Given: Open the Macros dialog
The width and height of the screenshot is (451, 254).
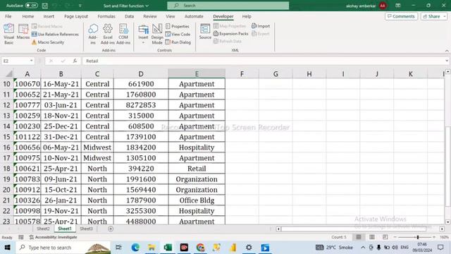Looking at the screenshot, I should click(23, 32).
